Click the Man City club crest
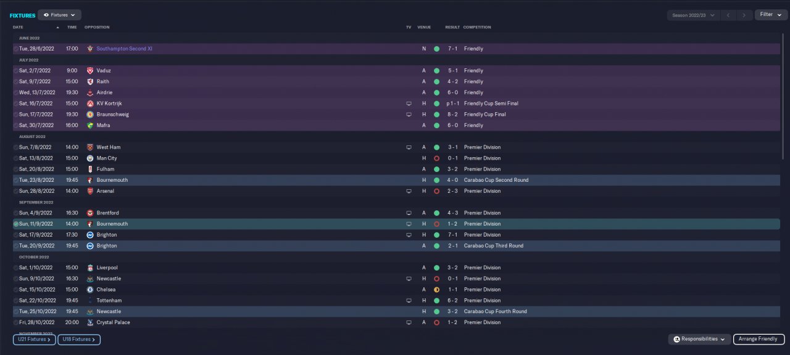 [90, 158]
